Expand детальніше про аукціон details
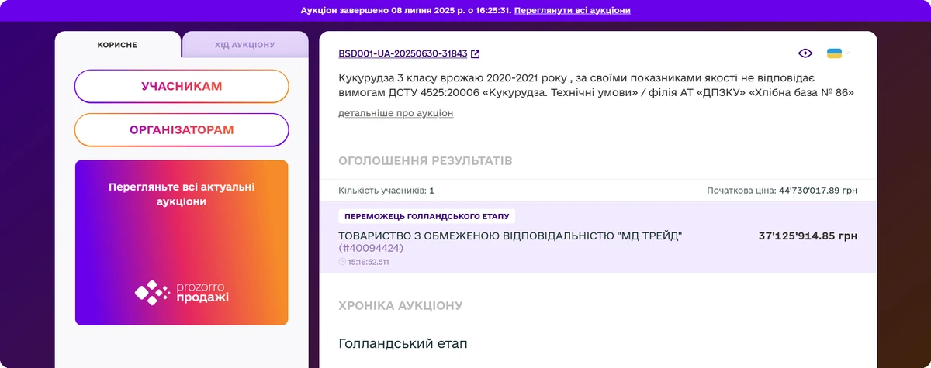The height and width of the screenshot is (368, 931). [396, 113]
